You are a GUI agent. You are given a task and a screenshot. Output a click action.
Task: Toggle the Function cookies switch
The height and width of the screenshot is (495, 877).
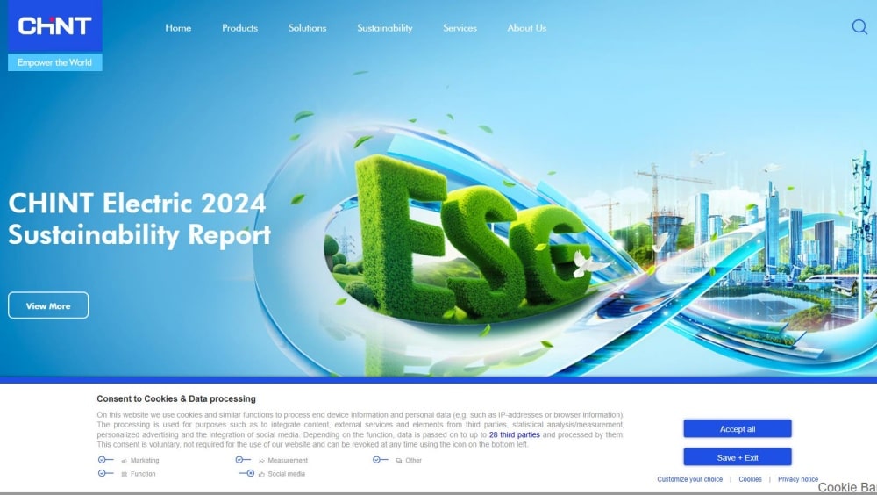pyautogui.click(x=106, y=473)
